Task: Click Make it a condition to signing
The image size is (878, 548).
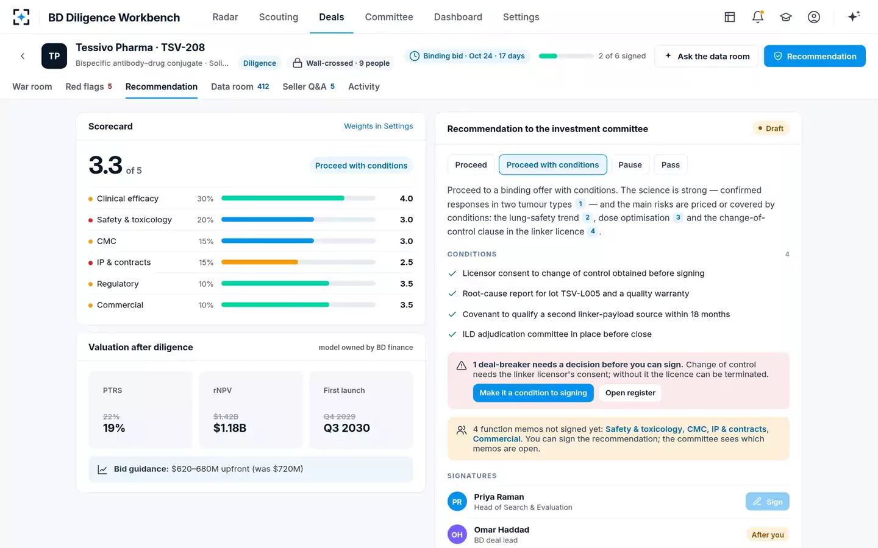Action: point(533,393)
